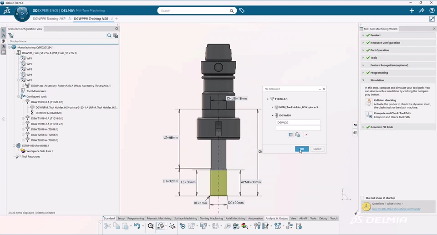Click the copy-search icon in NC Resource dialog
The width and height of the screenshot is (437, 235).
coord(298,135)
